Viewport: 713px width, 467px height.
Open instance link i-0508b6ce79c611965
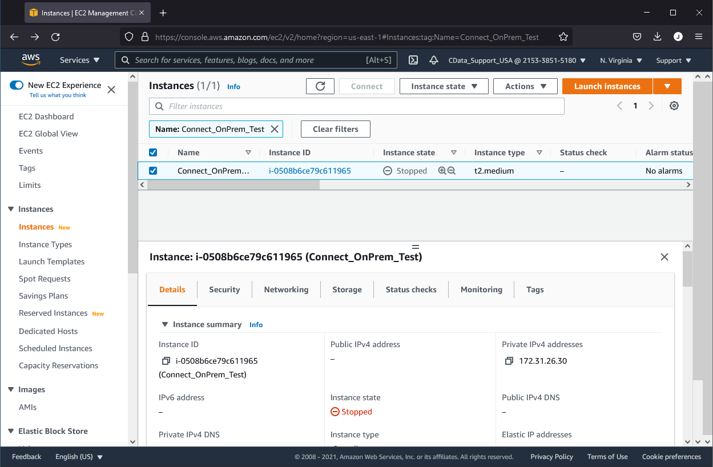[x=309, y=170]
